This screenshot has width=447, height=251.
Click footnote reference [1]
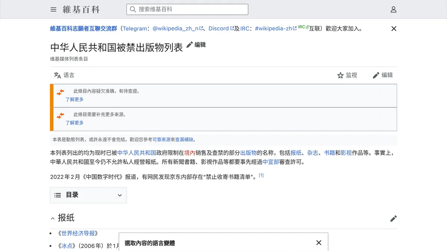click(x=261, y=175)
